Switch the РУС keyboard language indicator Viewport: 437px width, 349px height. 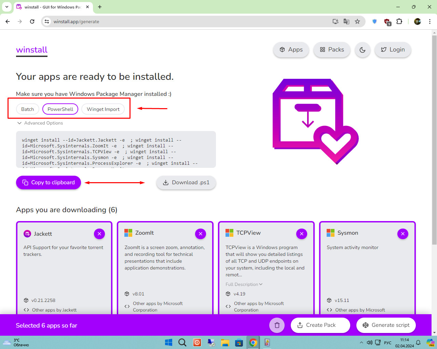(388, 343)
